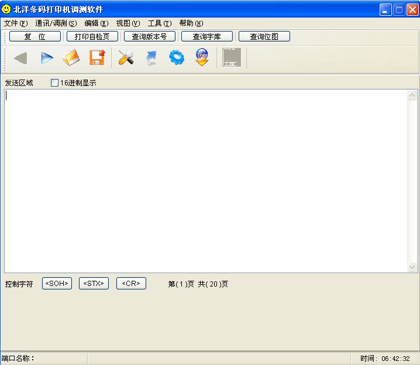The height and width of the screenshot is (365, 420).
Task: Open the wrench and screwdriver settings icon
Action: (126, 58)
